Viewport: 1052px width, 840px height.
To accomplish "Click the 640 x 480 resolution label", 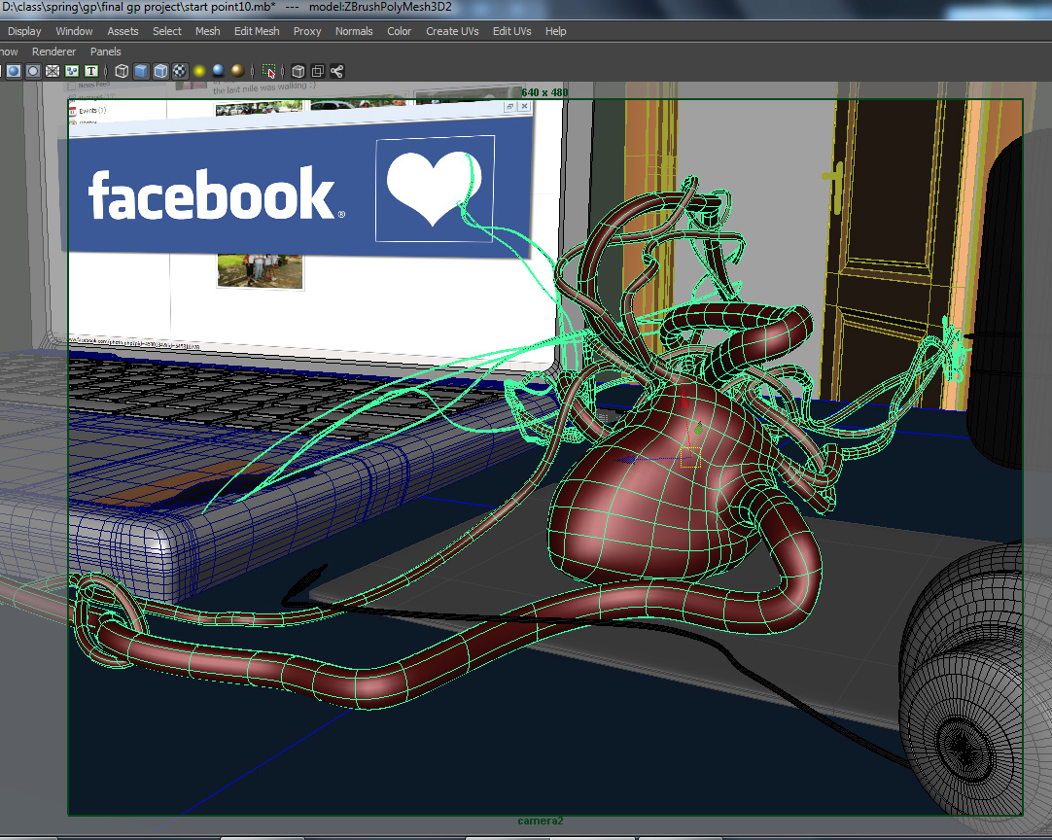I will pos(544,92).
